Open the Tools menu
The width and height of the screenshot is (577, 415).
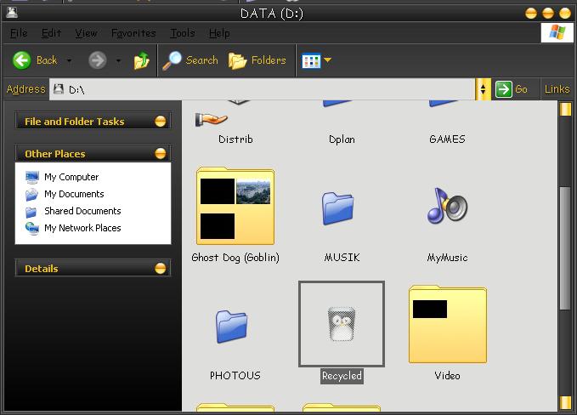[183, 33]
